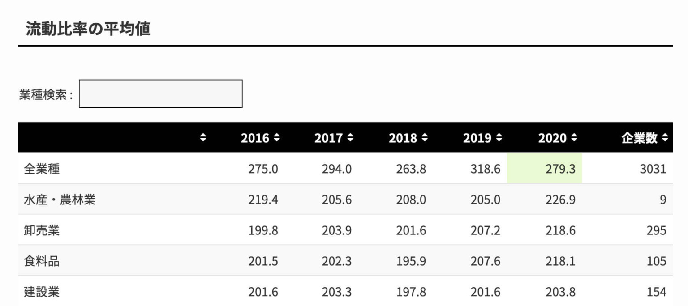Select the 食料品 row label

42,261
